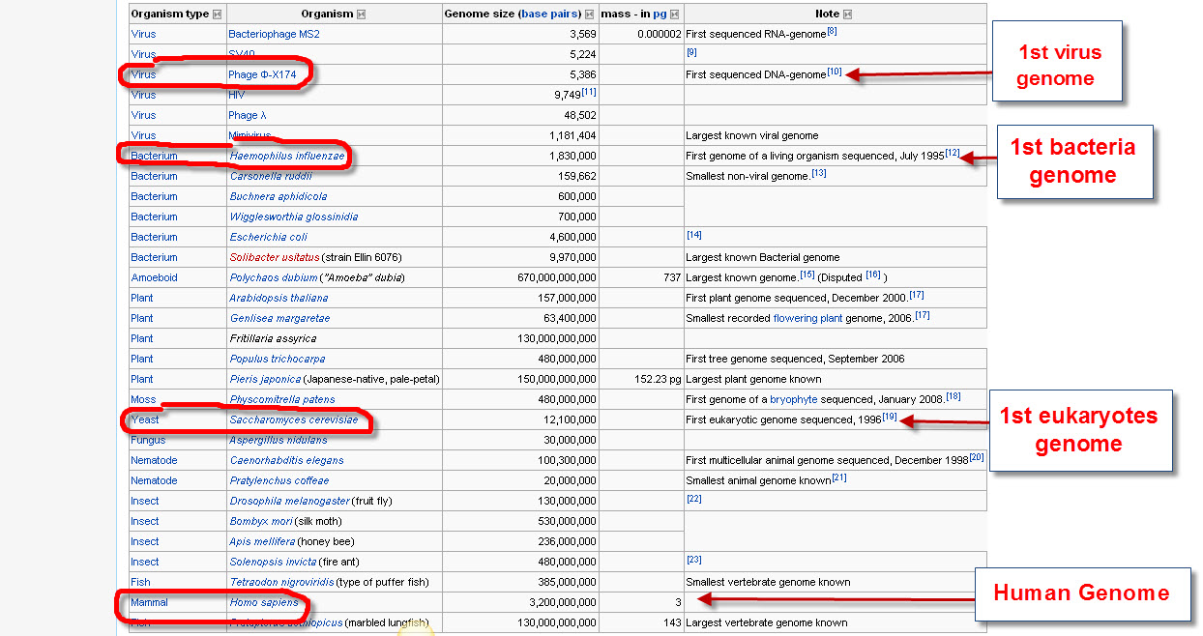Open Tetraodon nigroviridis link
The image size is (1203, 636).
pyautogui.click(x=282, y=582)
